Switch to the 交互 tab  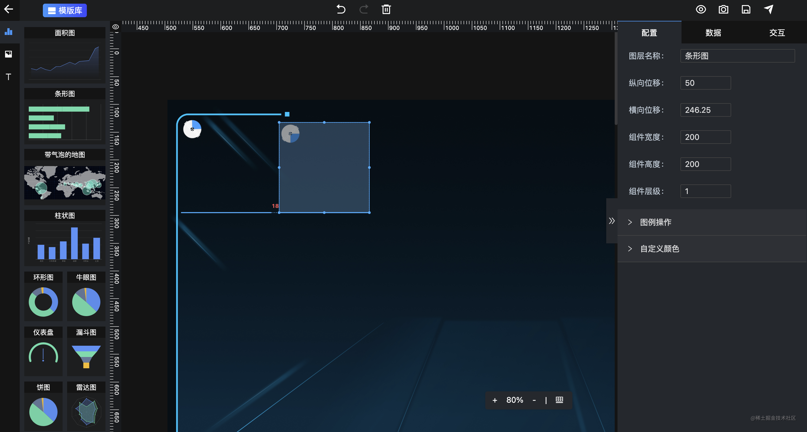[777, 33]
